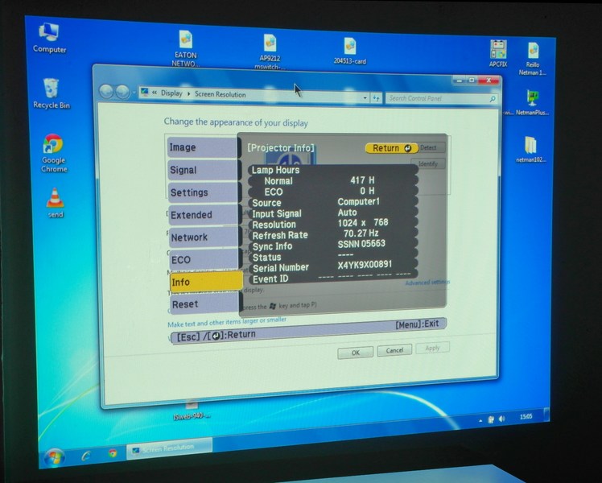Image resolution: width=602 pixels, height=483 pixels.
Task: Confirm with the OK button
Action: pos(356,353)
